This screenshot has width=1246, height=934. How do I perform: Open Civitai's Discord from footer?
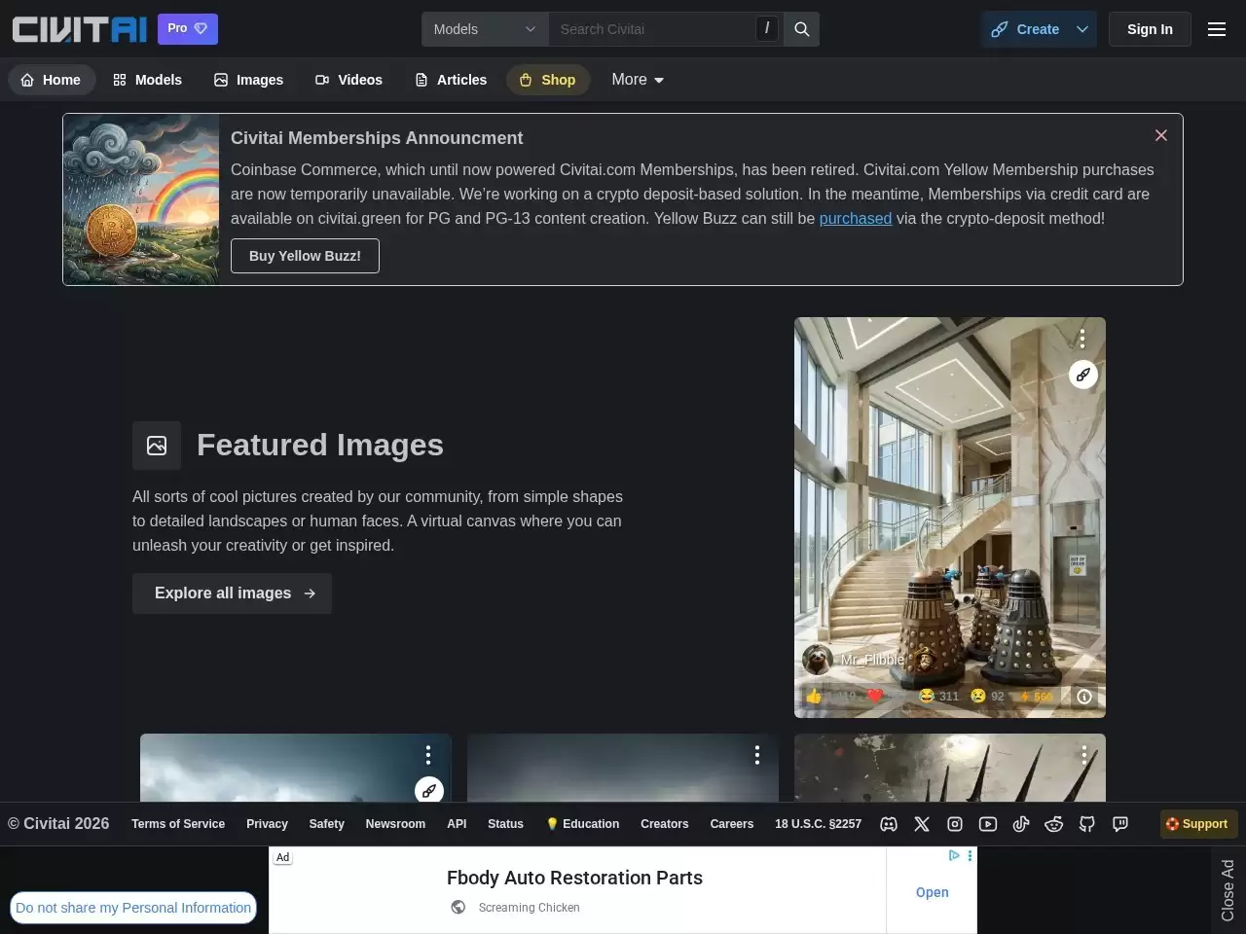[x=889, y=824]
